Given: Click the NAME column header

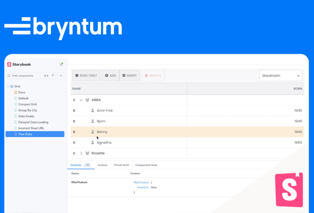Looking at the screenshot, I should (x=129, y=89).
